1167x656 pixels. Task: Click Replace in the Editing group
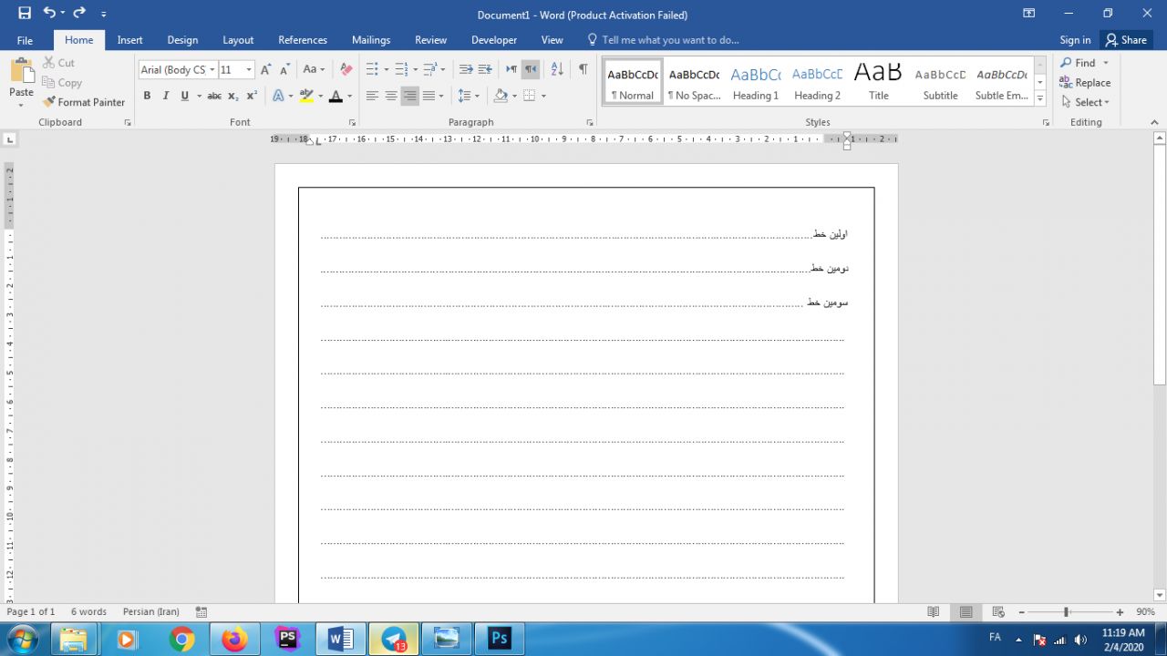point(1085,82)
